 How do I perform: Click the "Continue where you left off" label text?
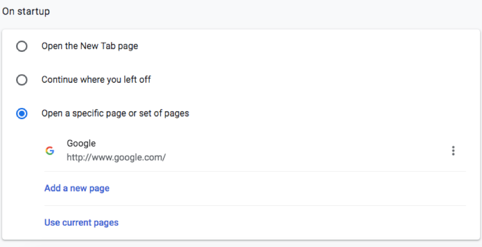click(x=96, y=80)
